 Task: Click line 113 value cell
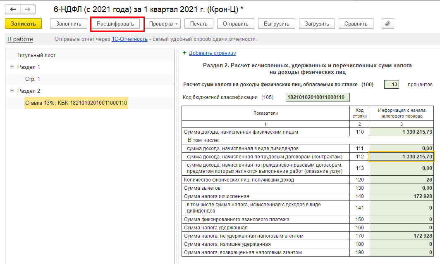click(x=402, y=168)
